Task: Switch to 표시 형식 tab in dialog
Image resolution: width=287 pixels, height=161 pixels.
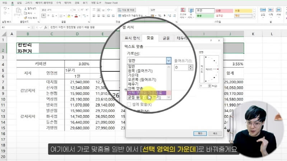Action: [132, 38]
